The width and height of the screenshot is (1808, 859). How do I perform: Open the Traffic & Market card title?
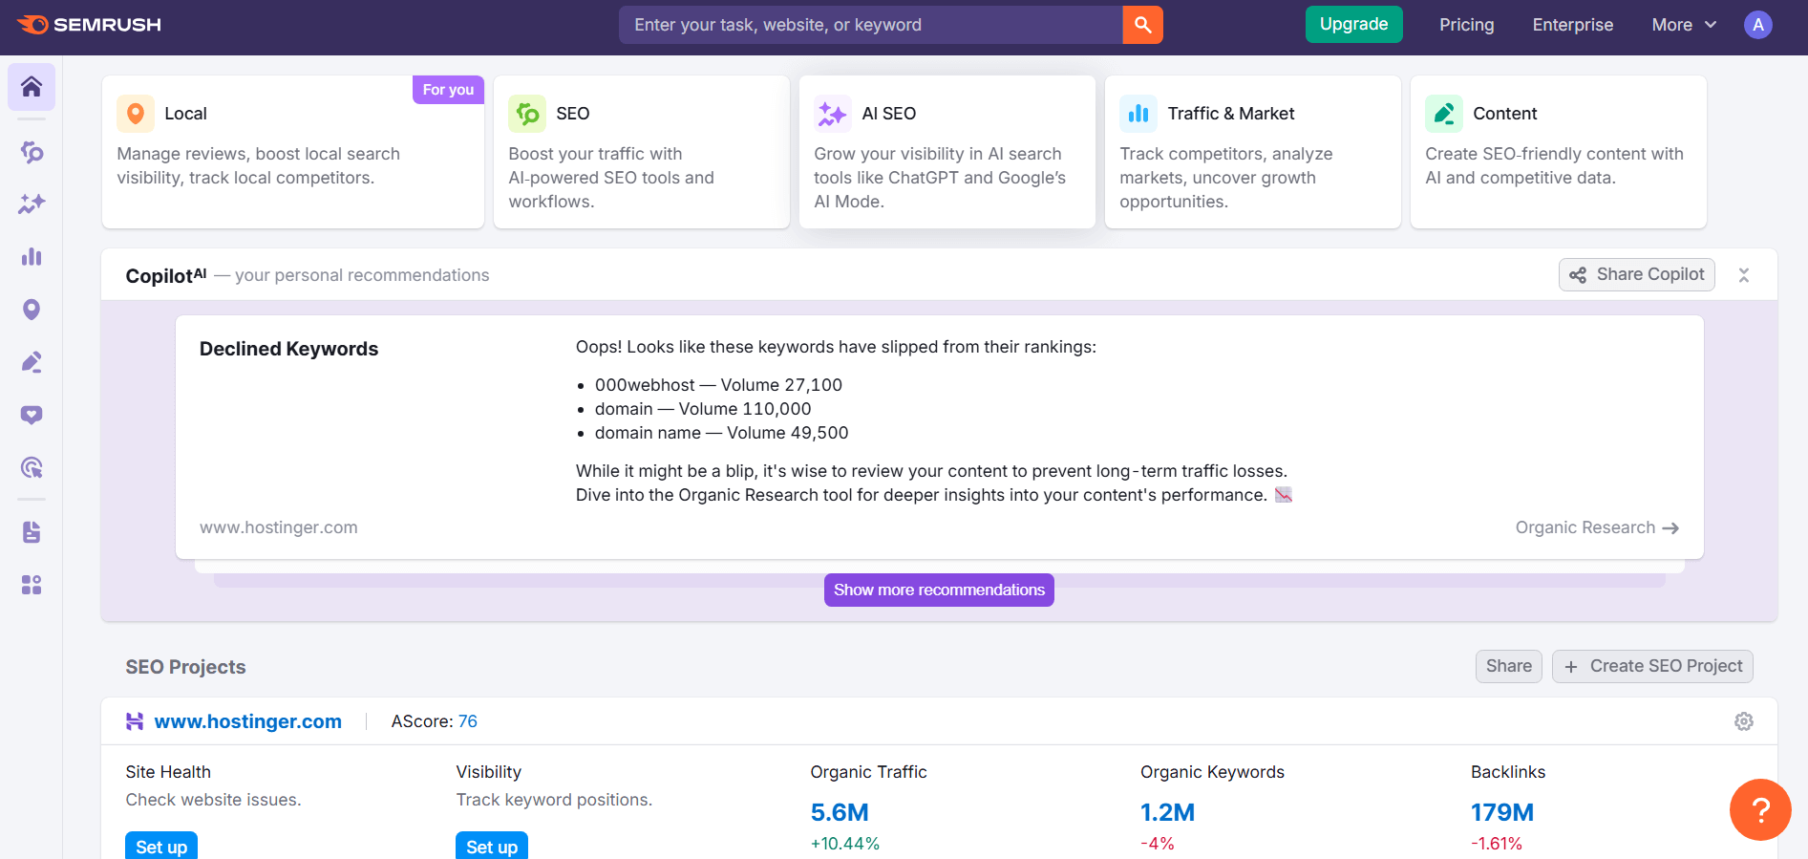1231,114
